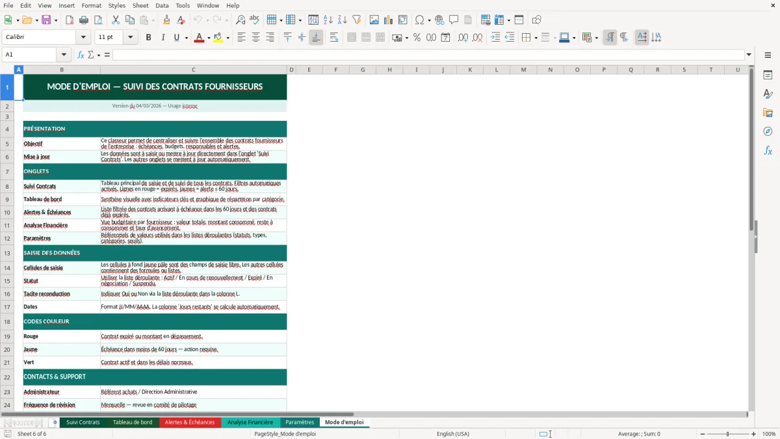Open the Sheet menu
Image resolution: width=780 pixels, height=439 pixels.
(x=140, y=5)
